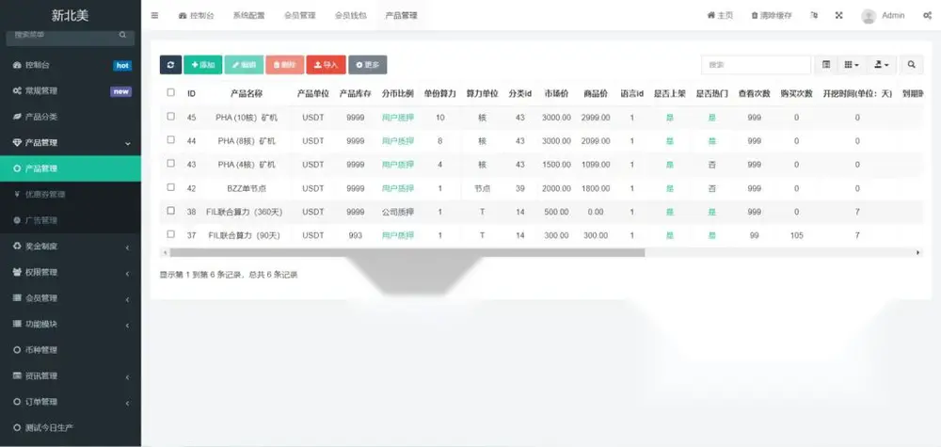Click 用户质押 link in the ID 45 row
941x447 pixels.
pyautogui.click(x=398, y=118)
